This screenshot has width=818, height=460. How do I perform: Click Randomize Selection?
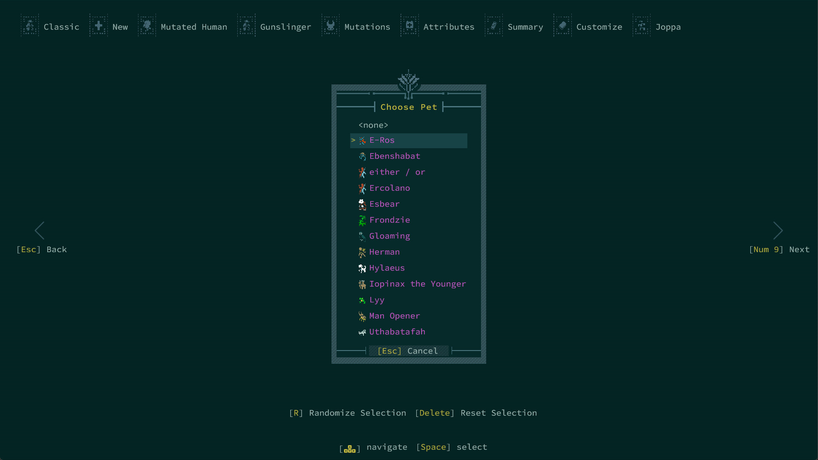point(348,413)
